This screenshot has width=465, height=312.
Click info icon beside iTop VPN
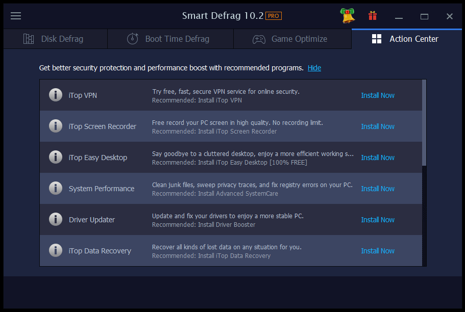click(56, 95)
